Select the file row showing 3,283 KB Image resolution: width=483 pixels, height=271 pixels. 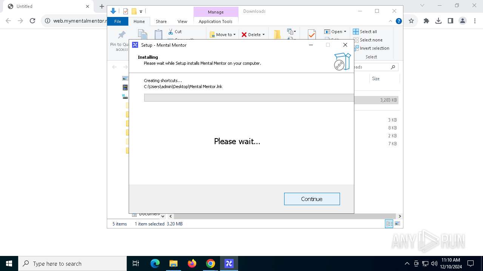pos(377,100)
